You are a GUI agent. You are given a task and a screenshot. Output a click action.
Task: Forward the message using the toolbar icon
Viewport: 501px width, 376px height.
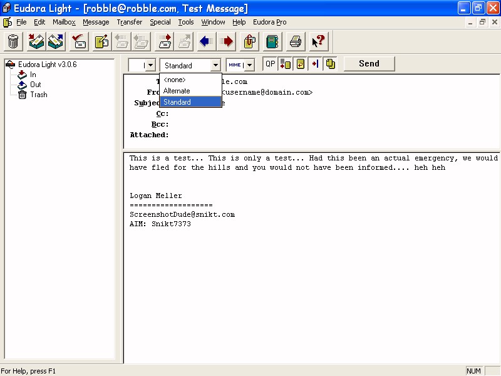(164, 41)
